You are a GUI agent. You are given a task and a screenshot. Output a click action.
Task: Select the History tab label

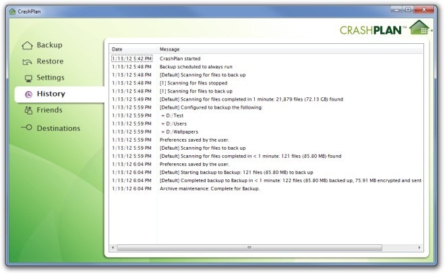pos(51,94)
